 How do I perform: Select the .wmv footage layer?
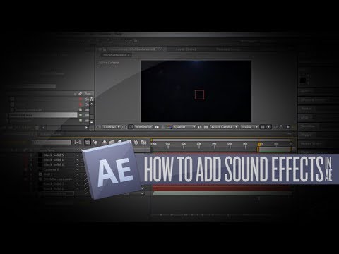pyautogui.click(x=57, y=179)
